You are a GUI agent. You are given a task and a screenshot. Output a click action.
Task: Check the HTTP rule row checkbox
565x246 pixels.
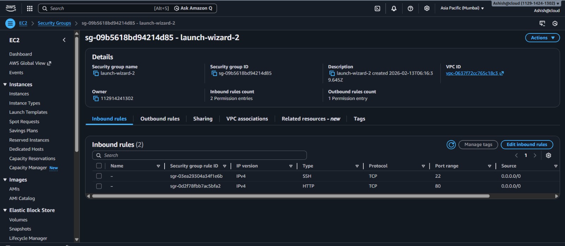pyautogui.click(x=99, y=186)
